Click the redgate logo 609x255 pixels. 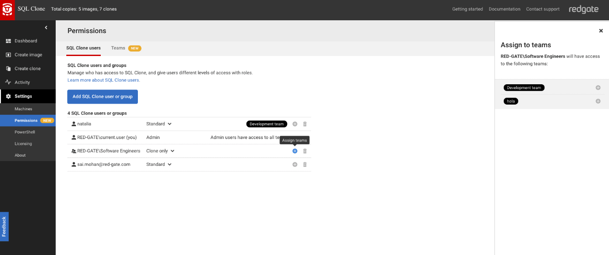click(583, 9)
